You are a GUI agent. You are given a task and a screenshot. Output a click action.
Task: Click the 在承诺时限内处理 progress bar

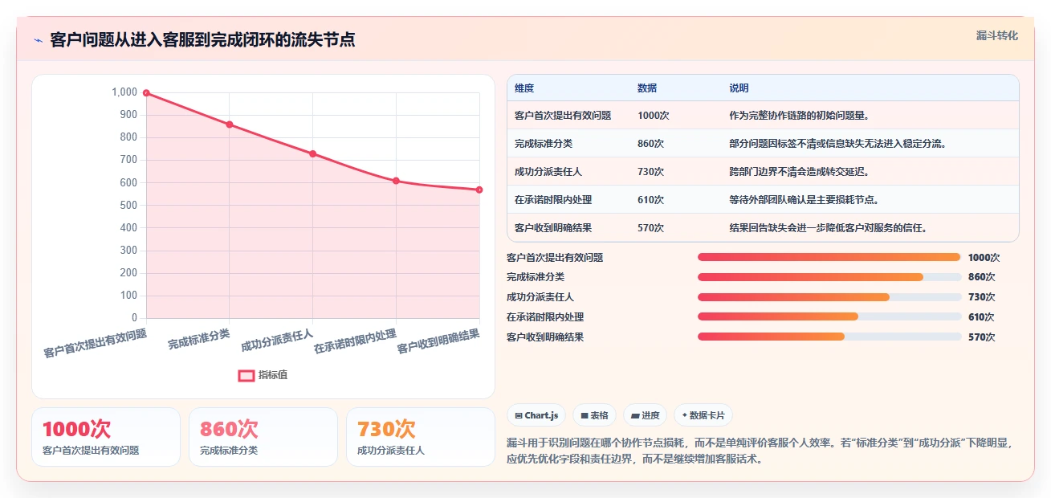point(829,316)
